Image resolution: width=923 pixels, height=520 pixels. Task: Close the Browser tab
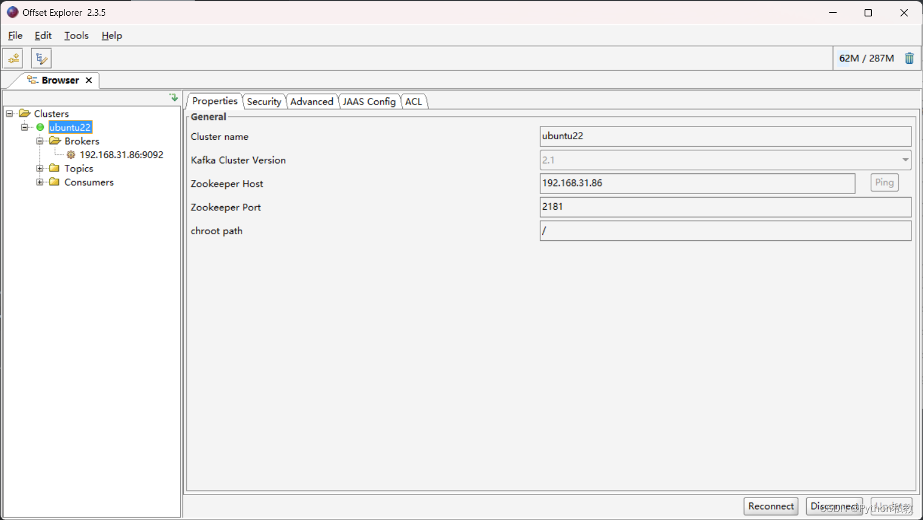coord(89,80)
